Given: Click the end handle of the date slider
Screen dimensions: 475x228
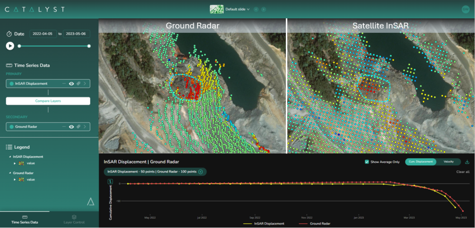Looking at the screenshot, I should 89,46.
